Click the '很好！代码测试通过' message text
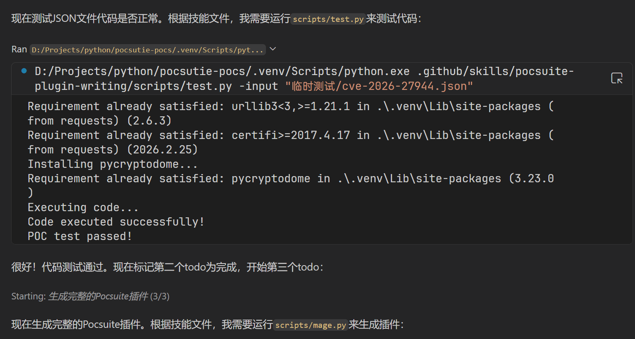635x339 pixels. pos(124,267)
